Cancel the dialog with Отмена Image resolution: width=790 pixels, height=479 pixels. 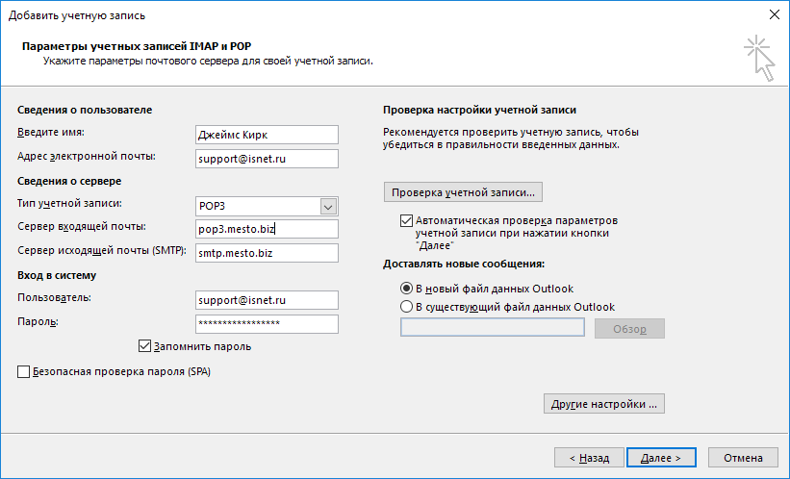743,458
